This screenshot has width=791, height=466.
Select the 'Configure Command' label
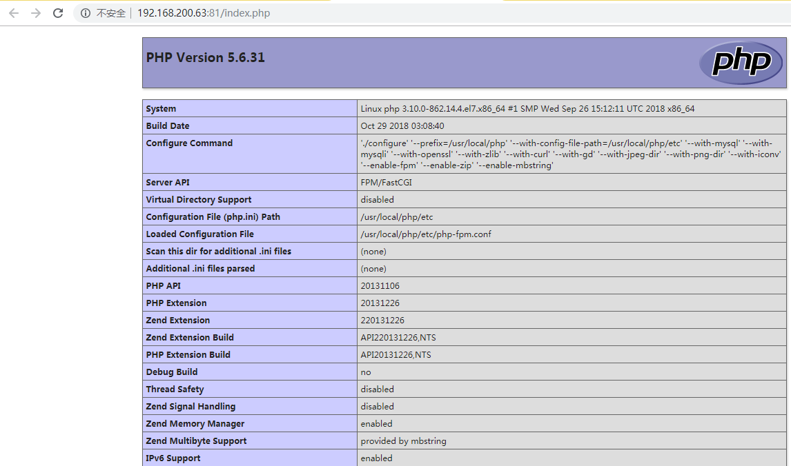click(189, 143)
